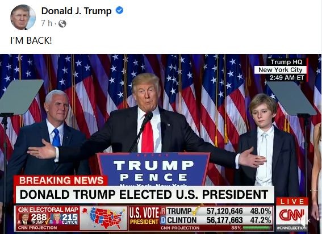This screenshot has width=322, height=234.
Task: Click the Donald Trump Elected U.S. President headline
Action: [x=144, y=194]
